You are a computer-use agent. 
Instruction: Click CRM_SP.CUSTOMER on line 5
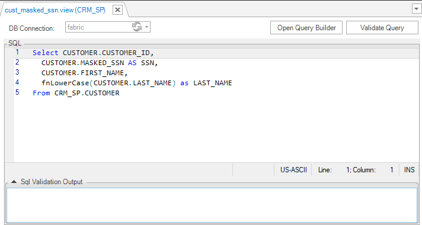point(87,93)
